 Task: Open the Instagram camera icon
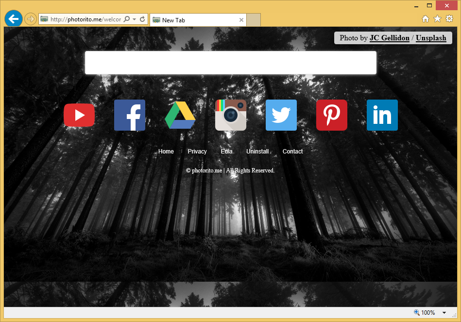coord(231,115)
